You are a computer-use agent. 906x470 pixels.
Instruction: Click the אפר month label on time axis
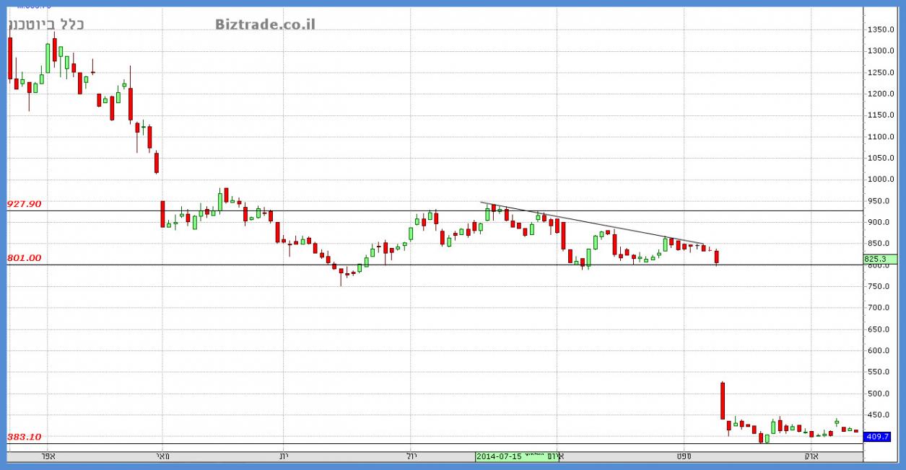tap(48, 456)
